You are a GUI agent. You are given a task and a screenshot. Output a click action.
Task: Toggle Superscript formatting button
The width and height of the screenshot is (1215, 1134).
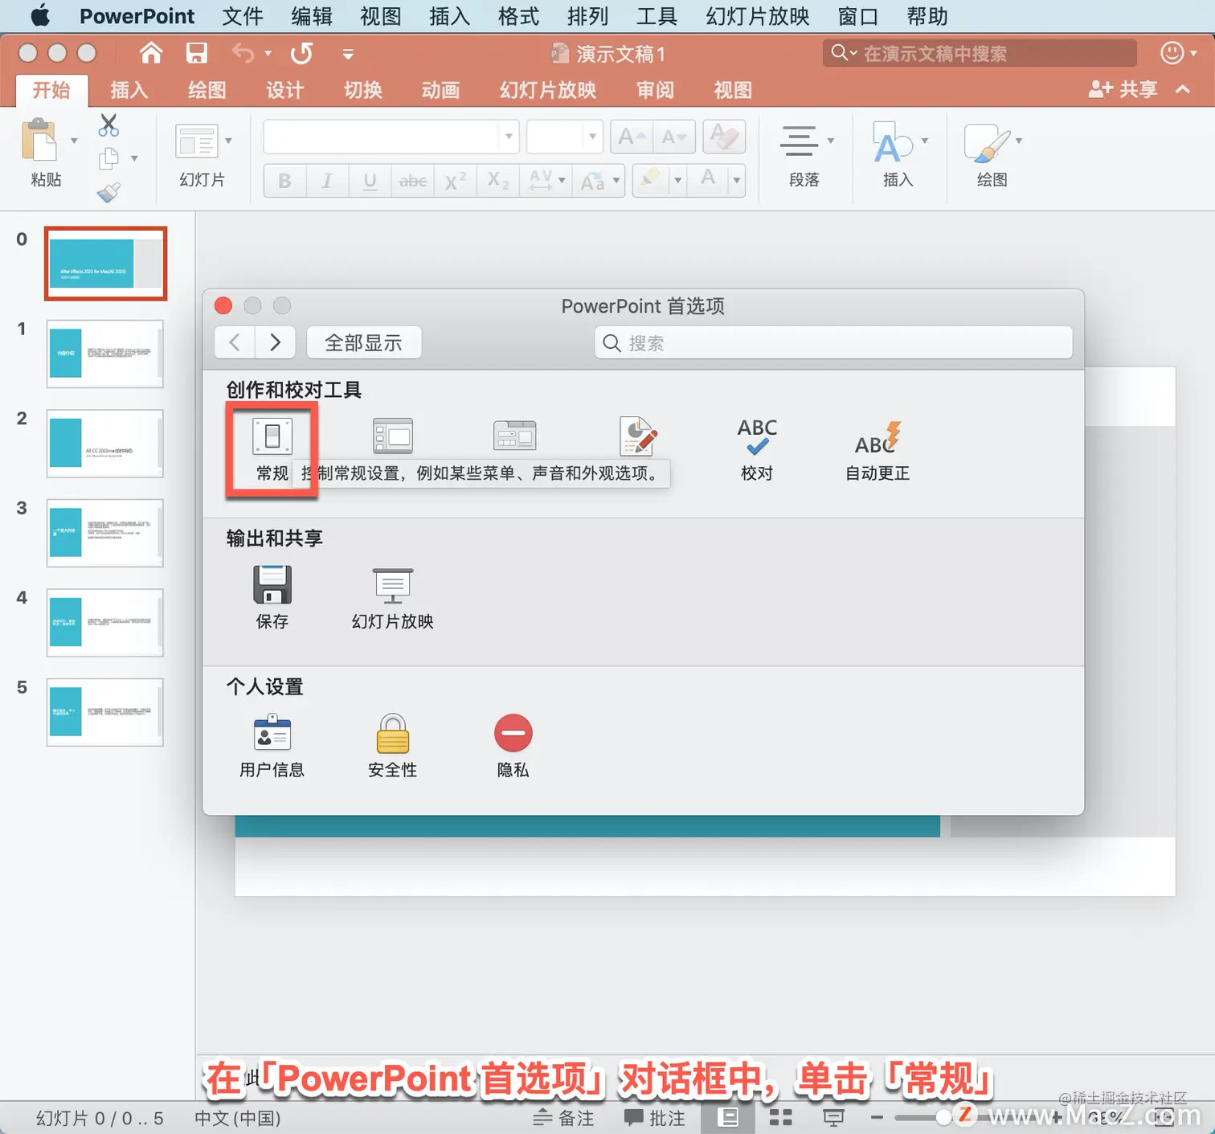point(456,181)
